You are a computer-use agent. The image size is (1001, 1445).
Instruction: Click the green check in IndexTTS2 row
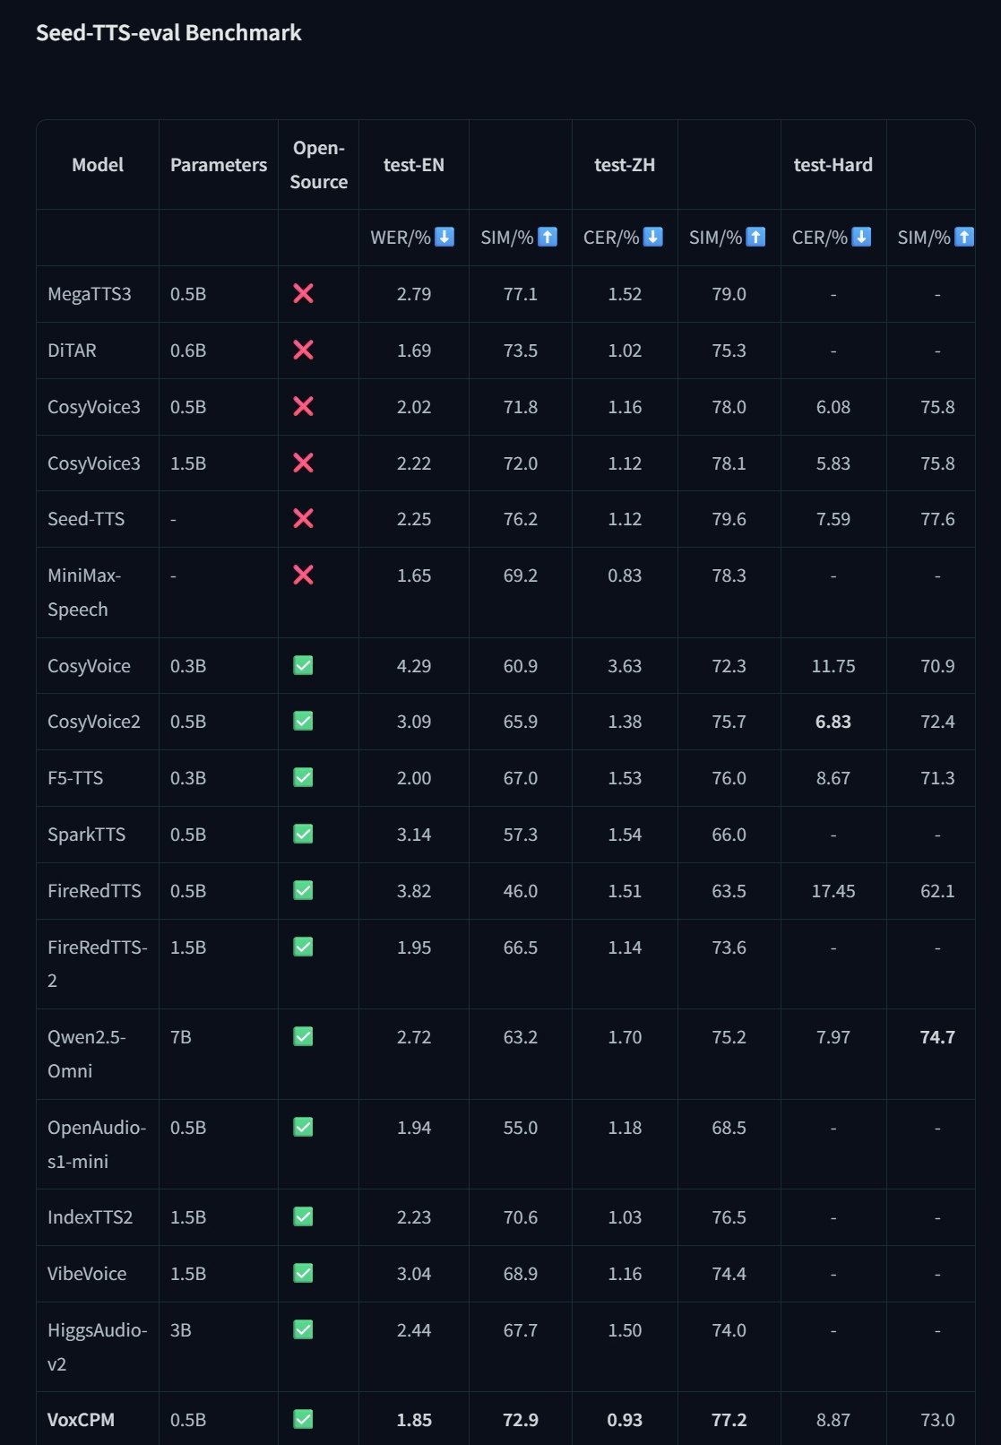click(x=303, y=1216)
